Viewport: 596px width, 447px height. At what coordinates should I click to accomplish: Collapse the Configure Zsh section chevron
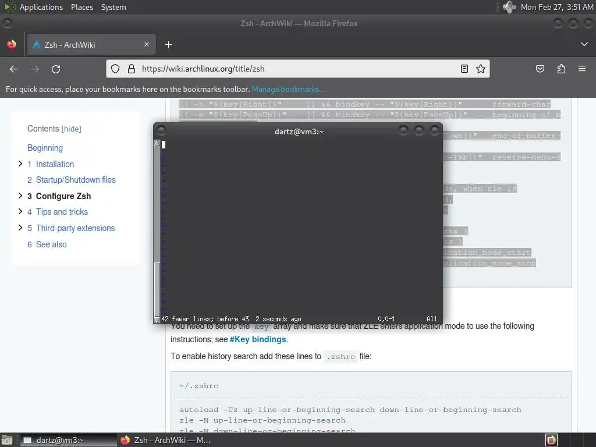tap(20, 196)
